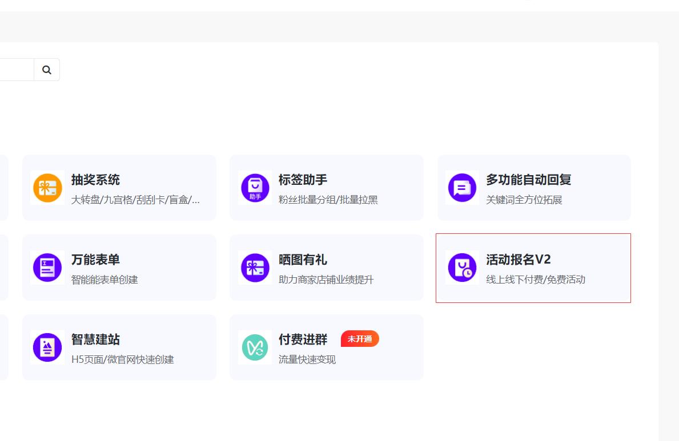Click the 晒图有礼 gift icon
The image size is (679, 441).
pyautogui.click(x=255, y=268)
